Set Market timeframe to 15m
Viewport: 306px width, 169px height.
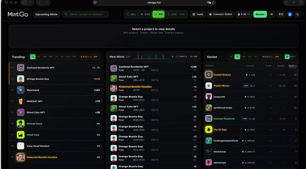pyautogui.click(x=243, y=57)
